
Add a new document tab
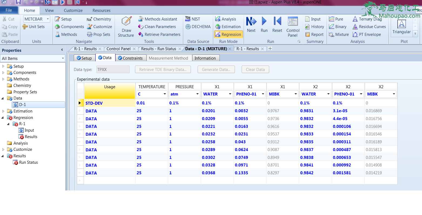click(270, 49)
